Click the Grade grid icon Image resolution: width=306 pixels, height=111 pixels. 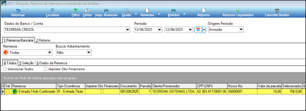126,11
